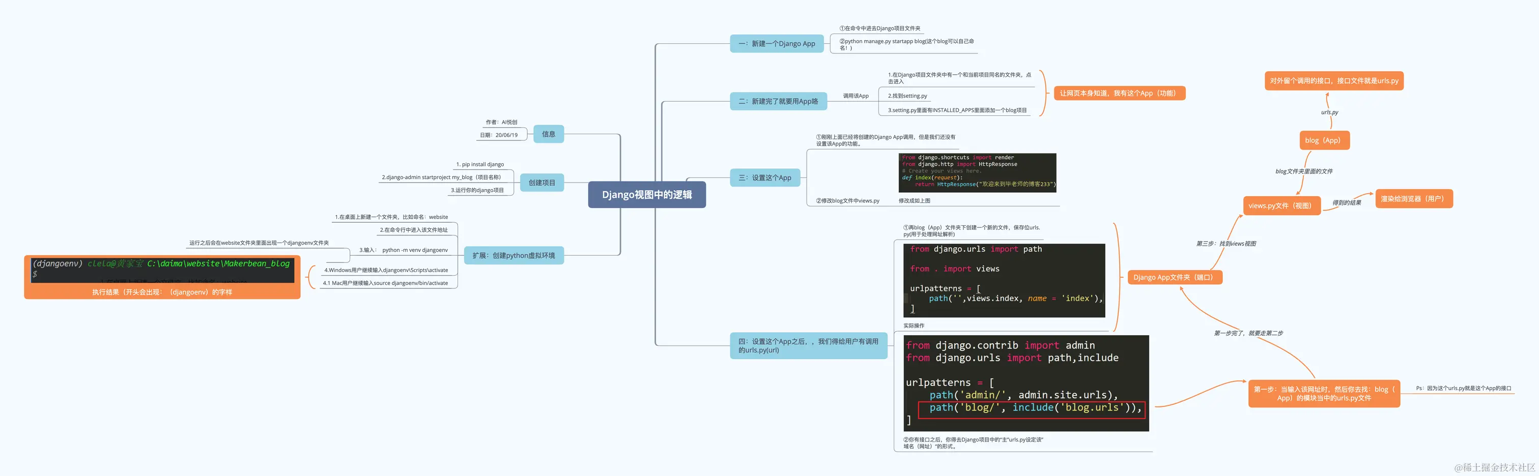The height and width of the screenshot is (476, 1539).
Task: Click the "views.py文件（视图）" node
Action: pyautogui.click(x=1281, y=205)
